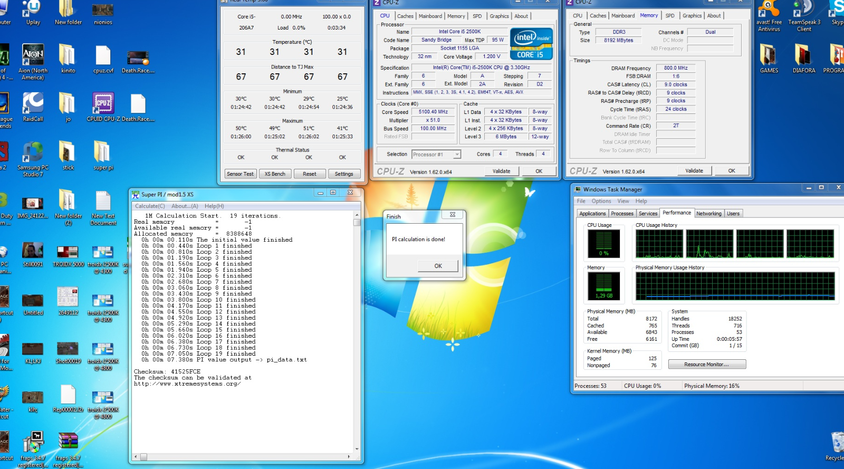Launch Aion (North America) shortcut
The width and height of the screenshot is (844, 469).
[33, 62]
